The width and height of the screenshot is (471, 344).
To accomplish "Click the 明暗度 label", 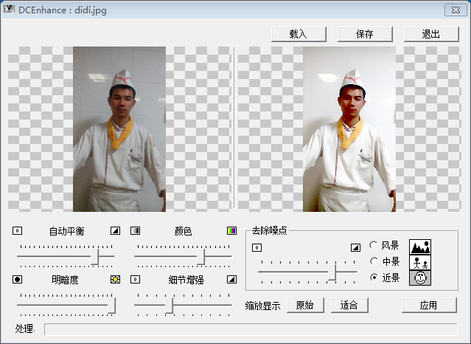I will [x=65, y=280].
